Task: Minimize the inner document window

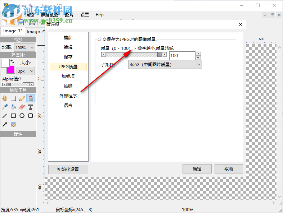Action: [x=265, y=15]
